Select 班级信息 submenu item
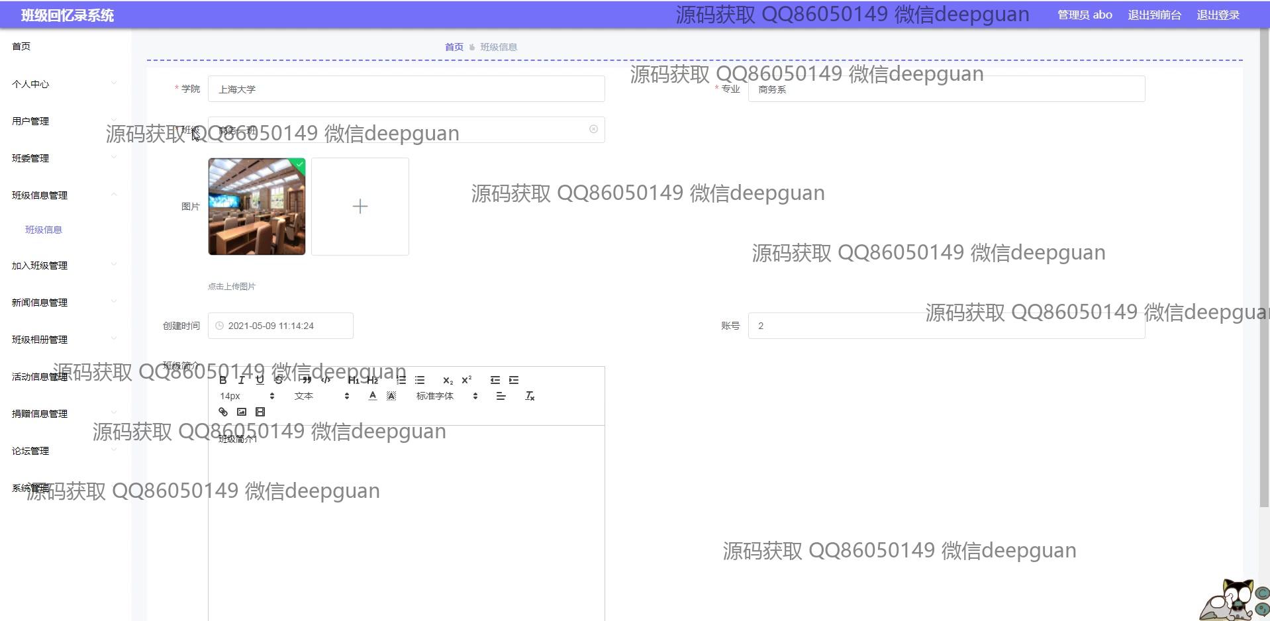This screenshot has height=621, width=1270. click(44, 230)
